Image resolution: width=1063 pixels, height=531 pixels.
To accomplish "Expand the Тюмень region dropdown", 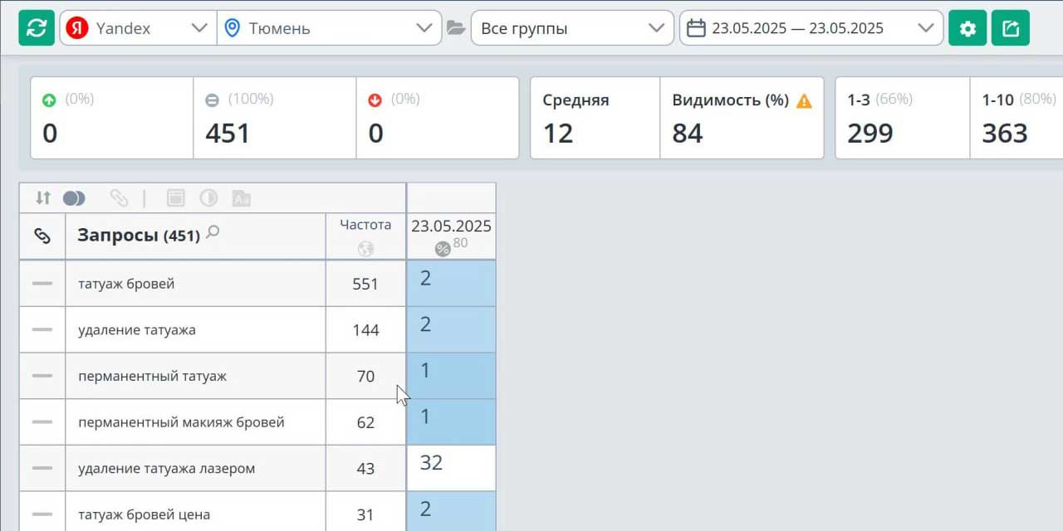I will click(329, 28).
